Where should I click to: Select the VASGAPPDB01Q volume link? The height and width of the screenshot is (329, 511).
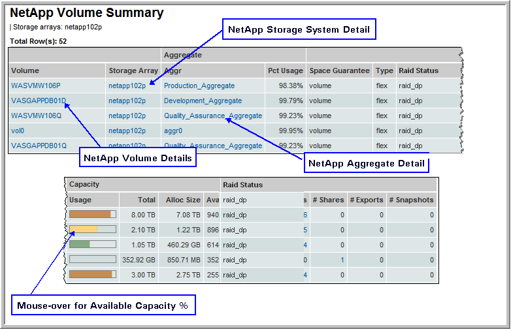pyautogui.click(x=39, y=146)
